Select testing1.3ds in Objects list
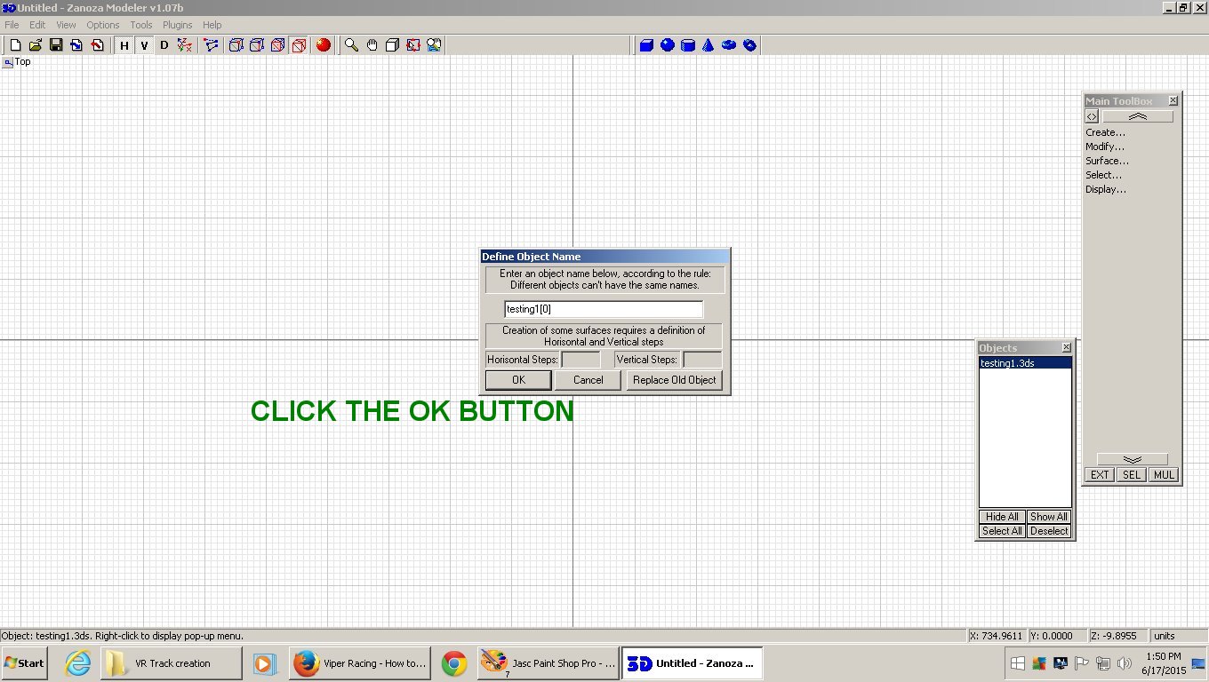Image resolution: width=1209 pixels, height=682 pixels. coord(1025,363)
